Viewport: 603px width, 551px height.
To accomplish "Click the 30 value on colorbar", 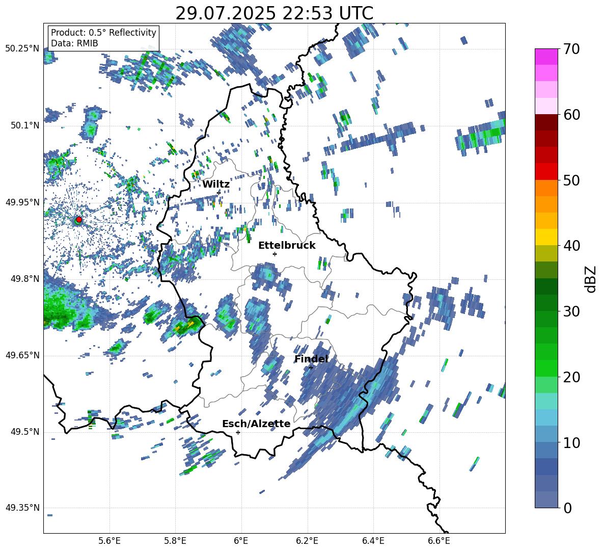I will [x=571, y=311].
